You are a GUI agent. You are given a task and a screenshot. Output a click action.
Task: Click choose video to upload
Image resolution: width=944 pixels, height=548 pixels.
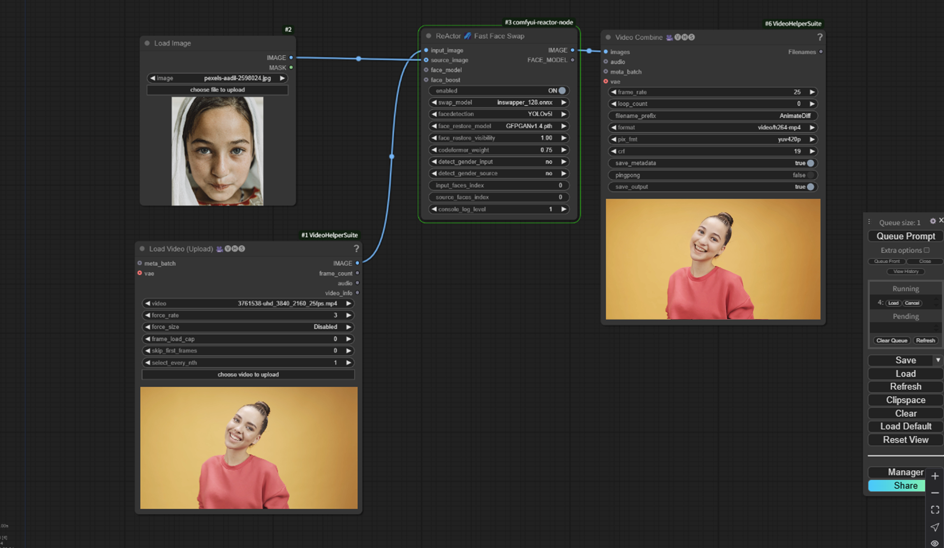(248, 375)
